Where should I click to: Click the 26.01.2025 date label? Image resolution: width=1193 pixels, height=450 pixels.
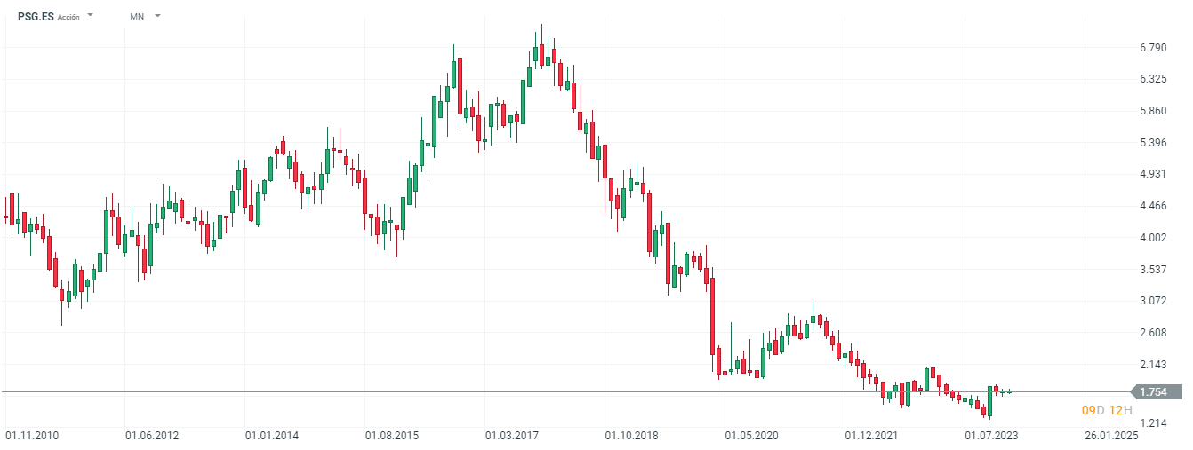(1113, 437)
